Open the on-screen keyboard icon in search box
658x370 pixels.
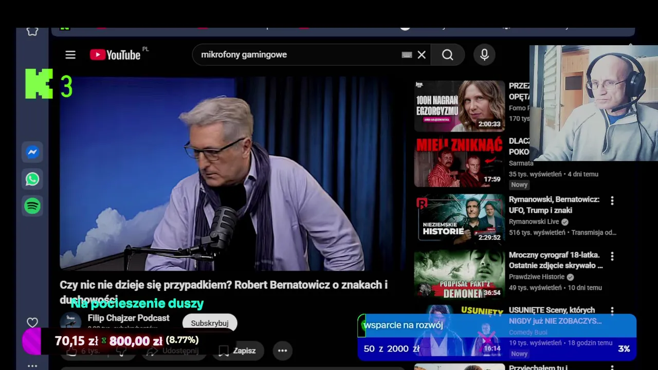click(407, 55)
